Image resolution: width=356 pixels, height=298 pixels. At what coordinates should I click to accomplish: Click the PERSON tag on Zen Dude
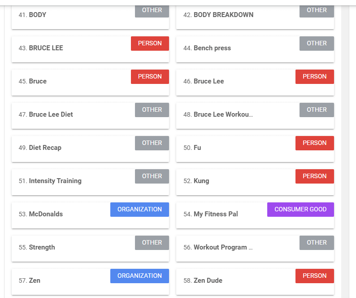pyautogui.click(x=314, y=276)
